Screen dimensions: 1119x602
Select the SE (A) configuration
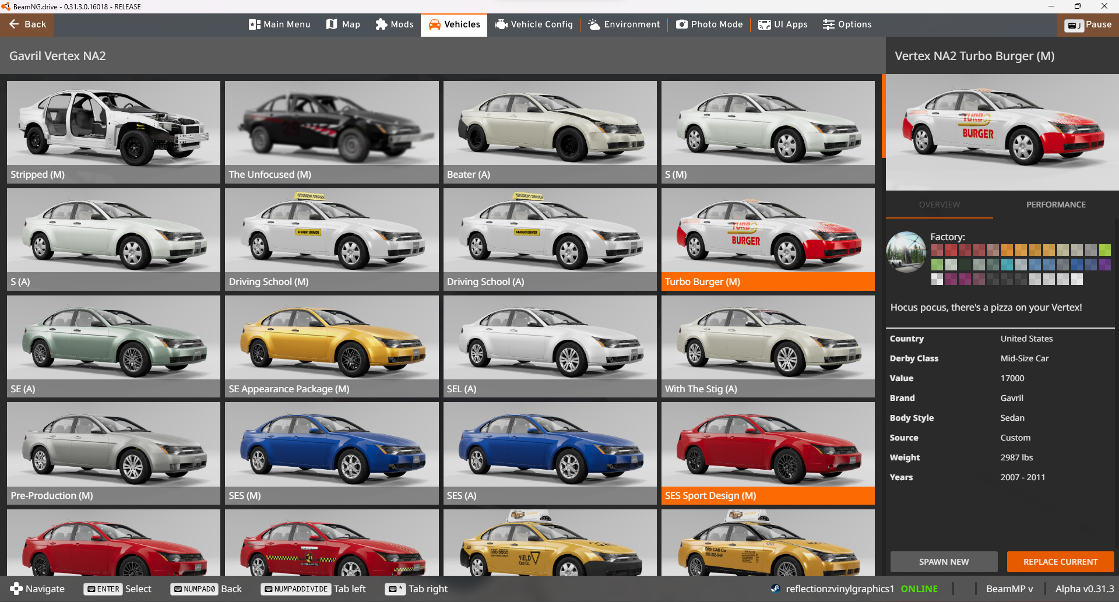pos(114,347)
